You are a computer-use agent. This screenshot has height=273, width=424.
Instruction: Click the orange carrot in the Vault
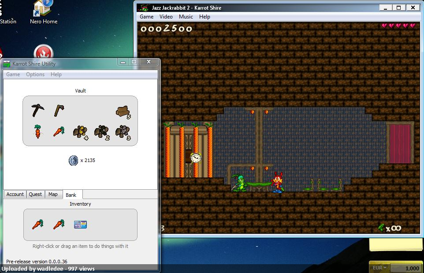point(59,132)
